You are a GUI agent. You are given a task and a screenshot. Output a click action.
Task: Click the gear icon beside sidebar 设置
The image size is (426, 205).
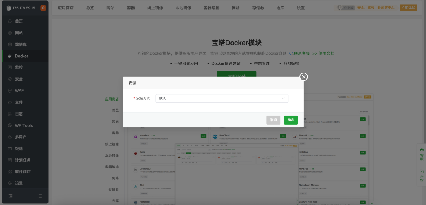(x=10, y=183)
